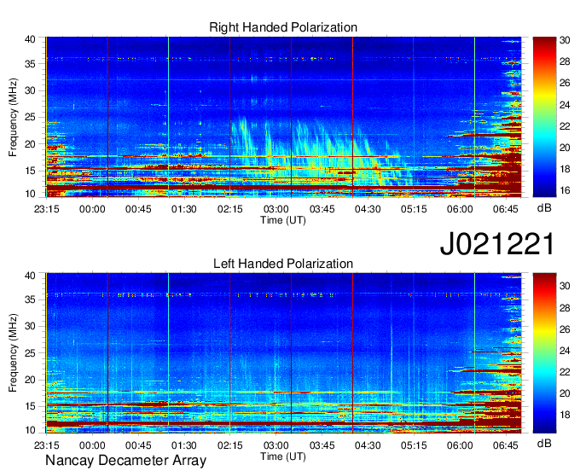The image size is (580, 471).
Task: Click the 00:45 time tick of the Right Handed plot
Action: [138, 209]
